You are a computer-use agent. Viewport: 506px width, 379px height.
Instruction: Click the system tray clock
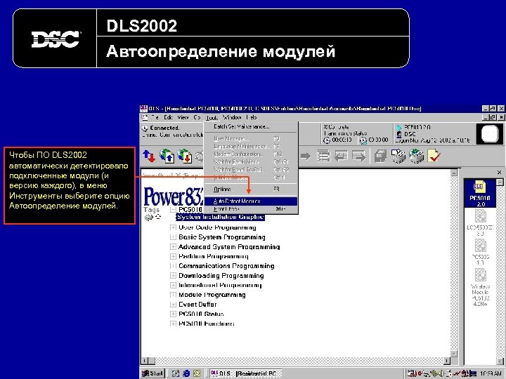491,373
